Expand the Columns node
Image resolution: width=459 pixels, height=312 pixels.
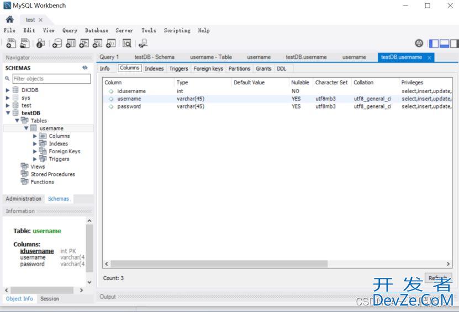[35, 136]
